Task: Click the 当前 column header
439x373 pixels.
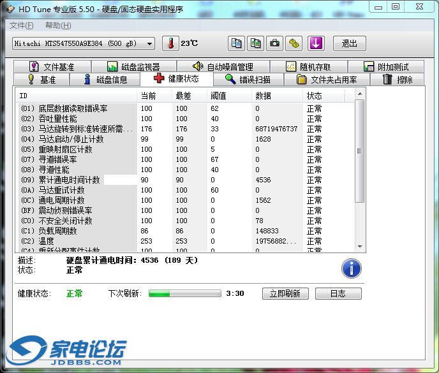Action: (x=154, y=96)
